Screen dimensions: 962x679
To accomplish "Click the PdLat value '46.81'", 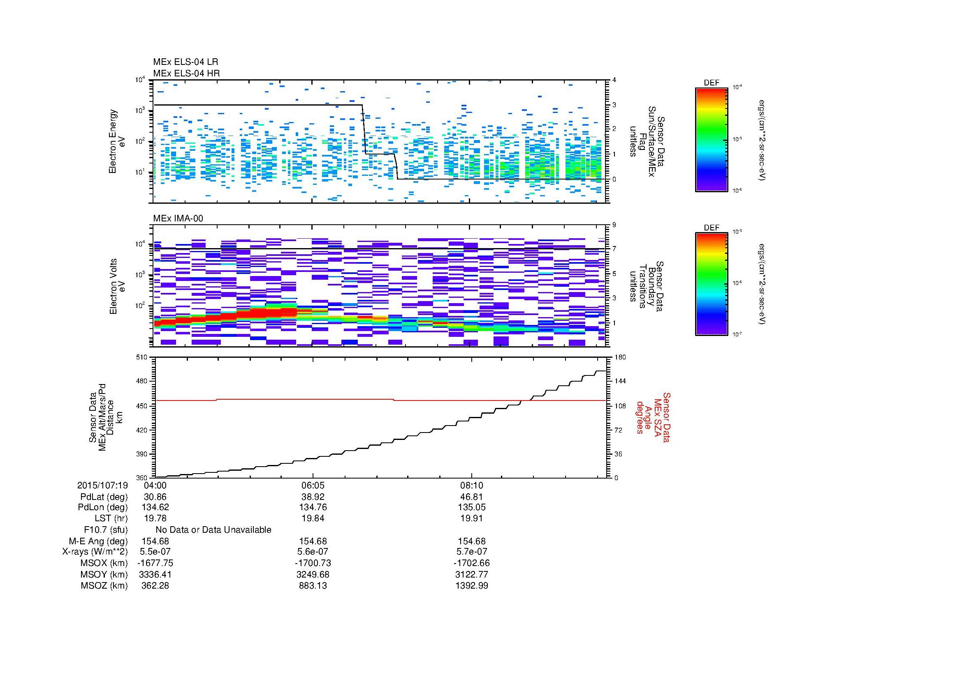I will pyautogui.click(x=472, y=497).
